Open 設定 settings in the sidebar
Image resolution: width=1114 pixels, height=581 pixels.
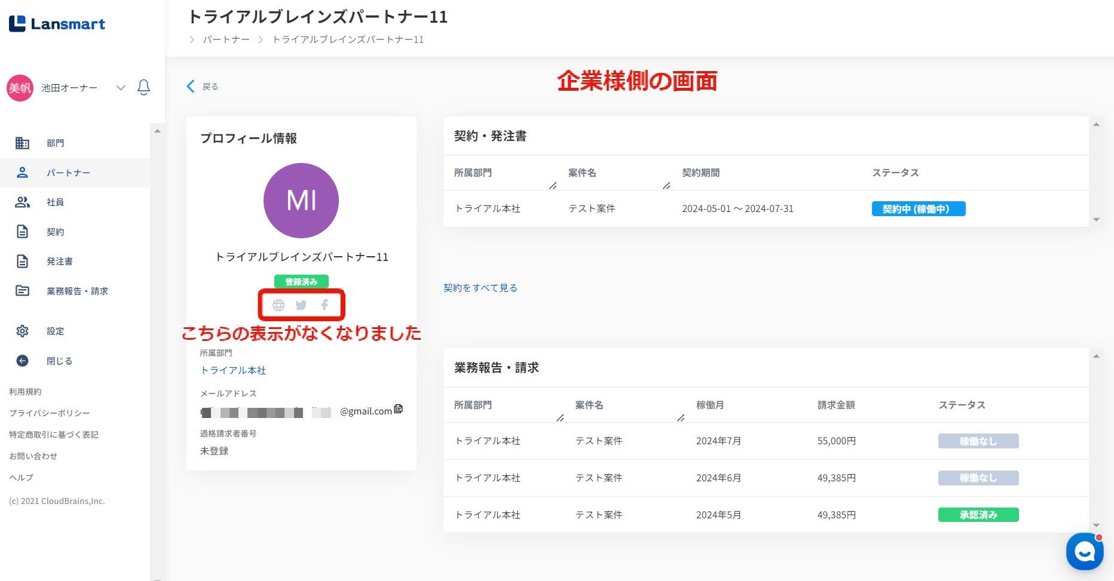click(x=55, y=331)
